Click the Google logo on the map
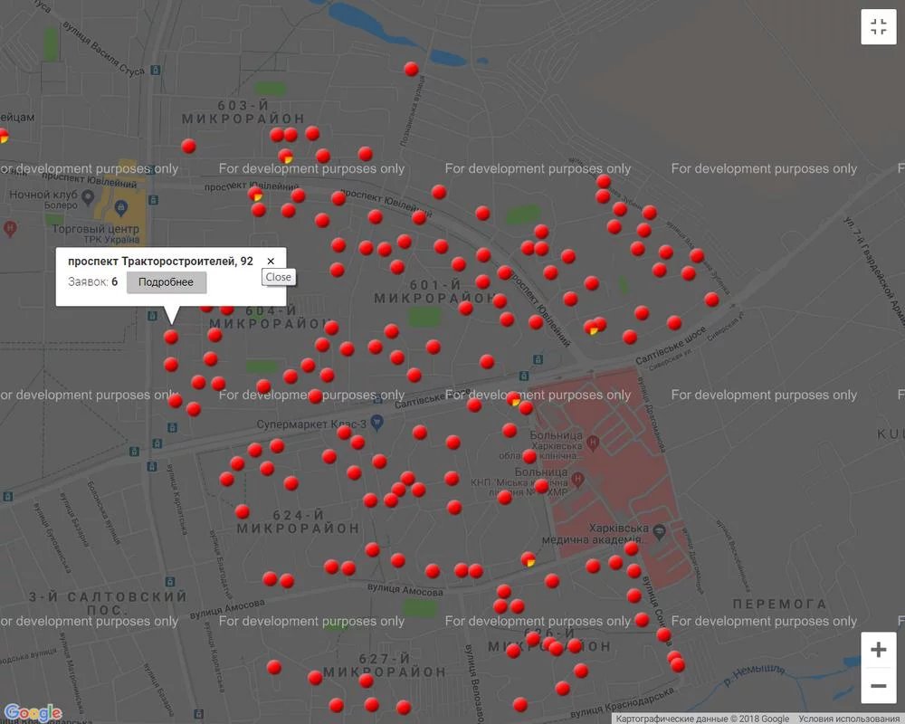 pos(33,713)
